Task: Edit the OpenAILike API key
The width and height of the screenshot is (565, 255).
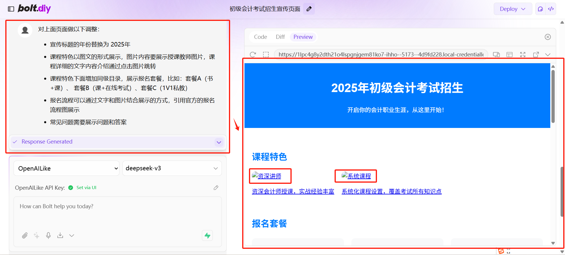Action: [x=216, y=188]
